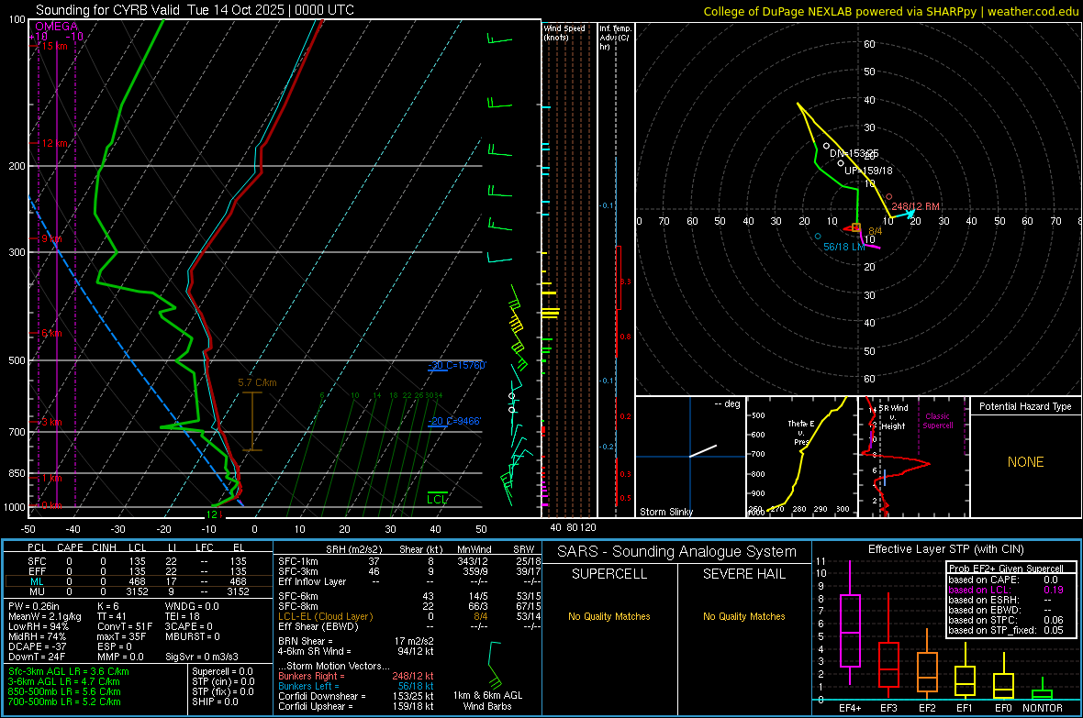Select the magenta OMEGA label

tap(57, 27)
